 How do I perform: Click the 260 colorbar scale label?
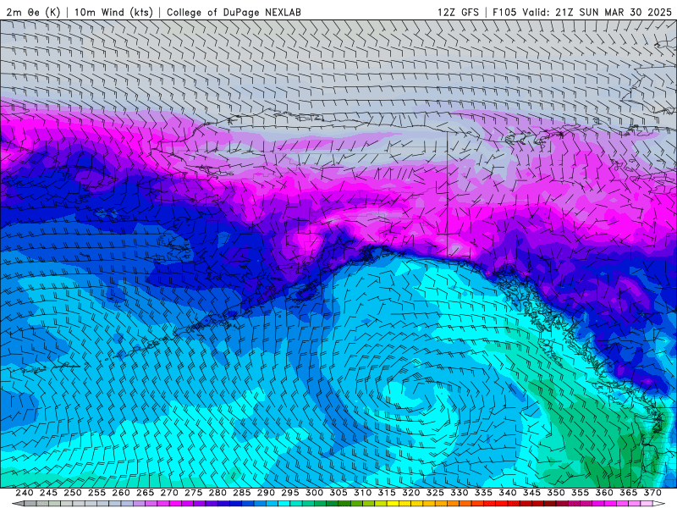[x=121, y=493]
